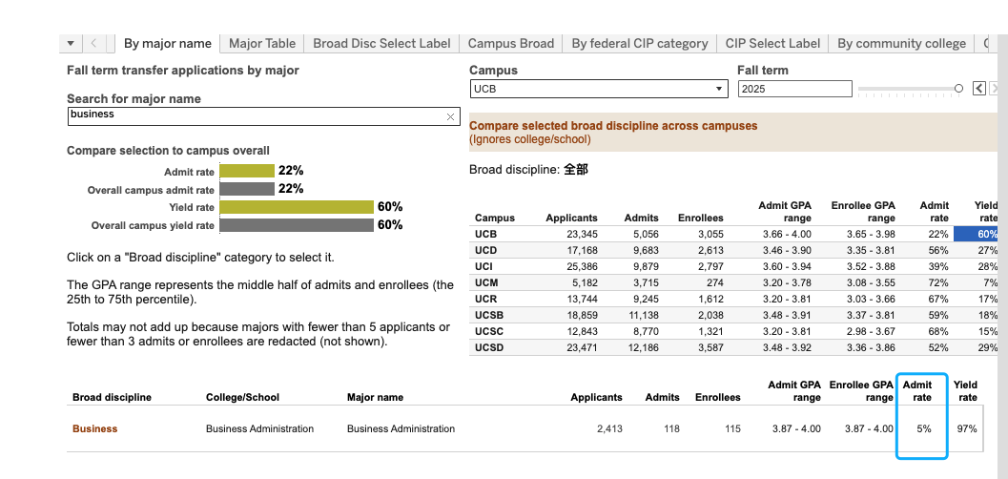Click the Fall term 2025 field
This screenshot has width=1008, height=479.
point(795,89)
